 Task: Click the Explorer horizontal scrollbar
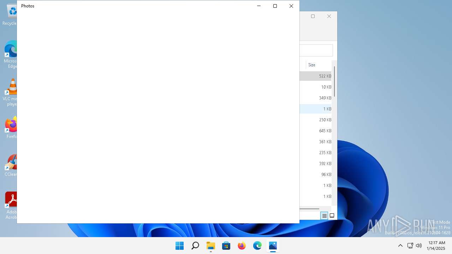(309, 208)
